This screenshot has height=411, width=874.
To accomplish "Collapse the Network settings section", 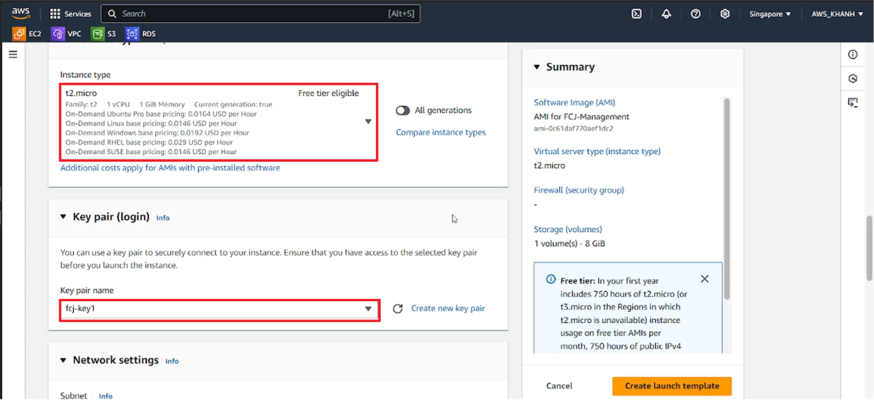I will pyautogui.click(x=63, y=360).
